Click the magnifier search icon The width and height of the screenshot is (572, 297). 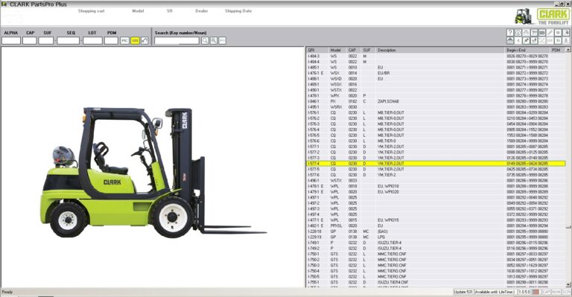click(205, 40)
